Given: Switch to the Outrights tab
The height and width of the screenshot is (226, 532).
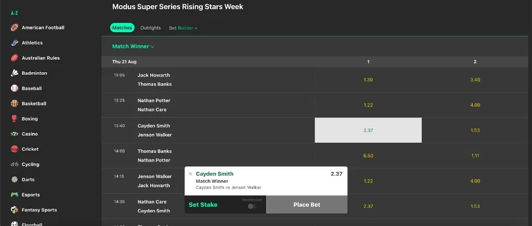Looking at the screenshot, I should click(x=151, y=28).
